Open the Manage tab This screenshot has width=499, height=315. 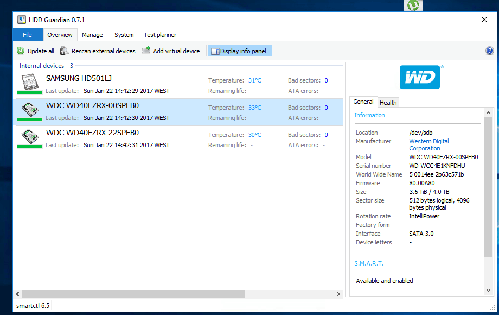[92, 35]
